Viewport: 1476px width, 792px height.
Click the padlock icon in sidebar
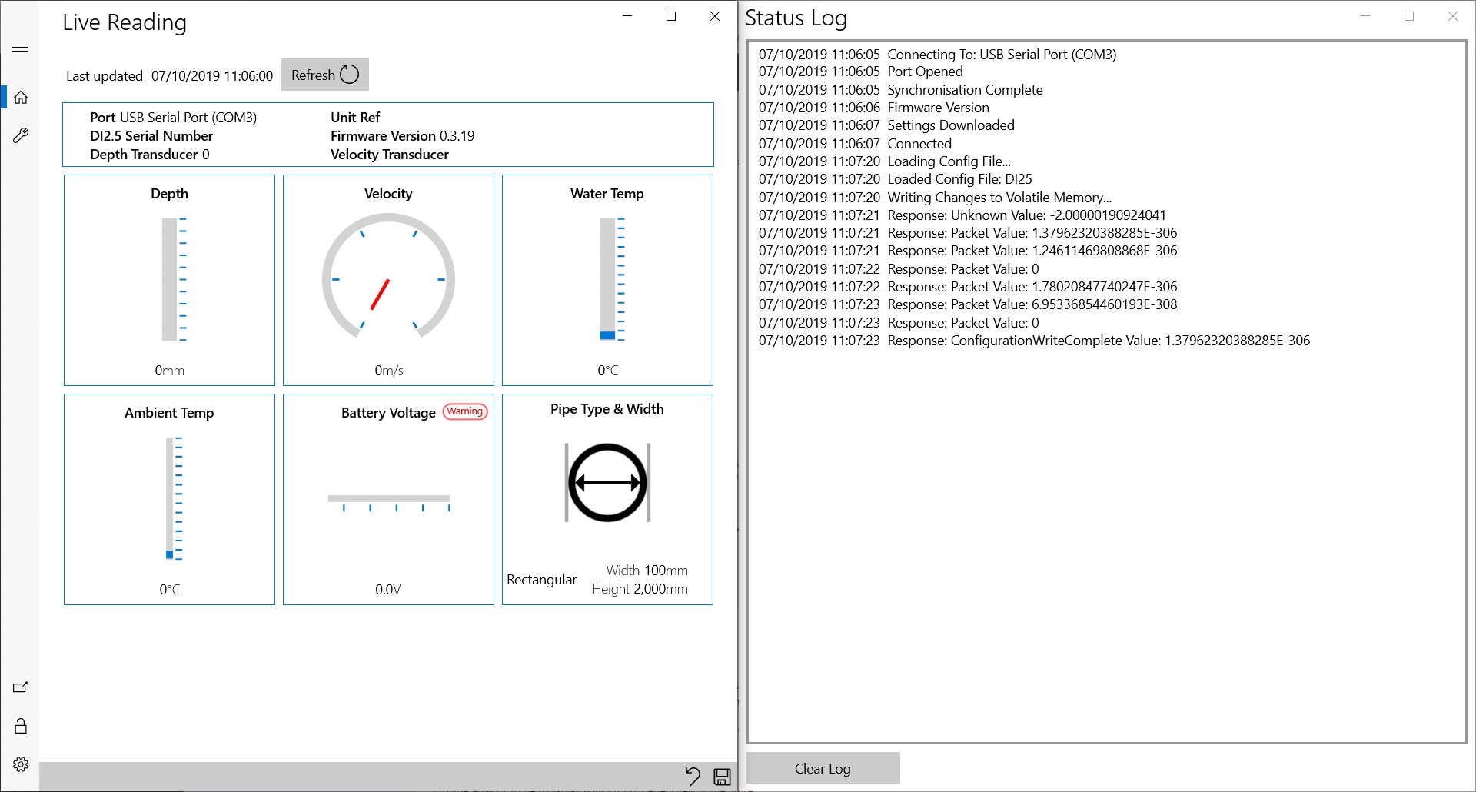[21, 726]
